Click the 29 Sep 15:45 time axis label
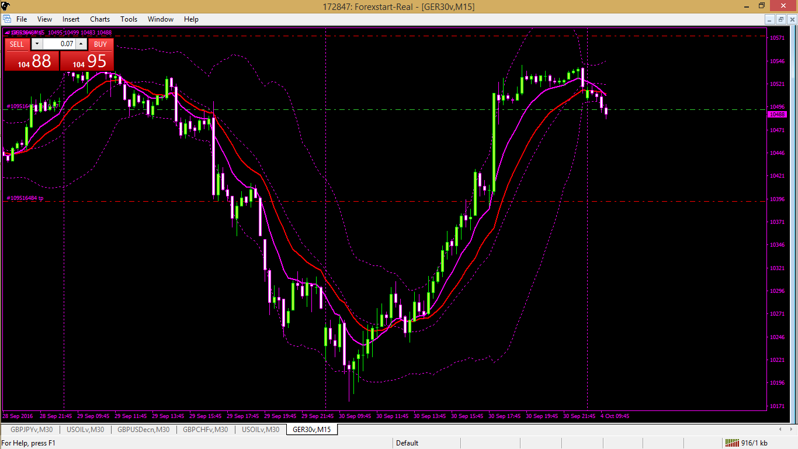 [206, 416]
